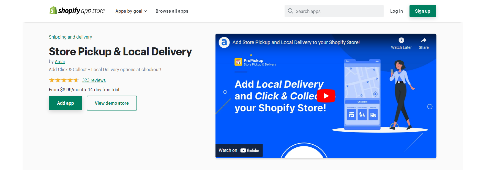Viewport: 486px width, 178px height.
Task: Click the 'Add Click & Collect + Local Delivery' tagline
Action: coord(105,69)
